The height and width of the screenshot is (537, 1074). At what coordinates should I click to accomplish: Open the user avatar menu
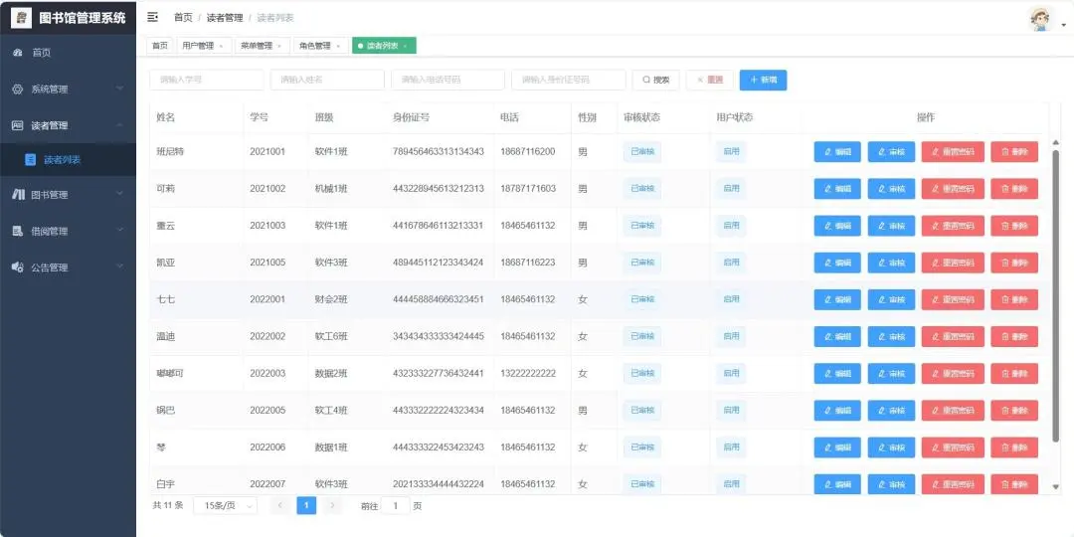click(1041, 19)
